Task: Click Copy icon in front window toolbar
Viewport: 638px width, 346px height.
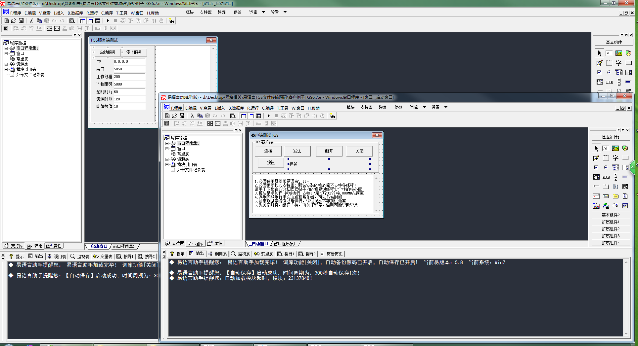Action: pos(200,116)
